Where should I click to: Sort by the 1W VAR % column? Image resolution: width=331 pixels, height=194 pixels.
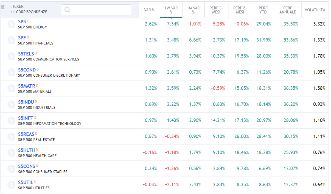[171, 10]
